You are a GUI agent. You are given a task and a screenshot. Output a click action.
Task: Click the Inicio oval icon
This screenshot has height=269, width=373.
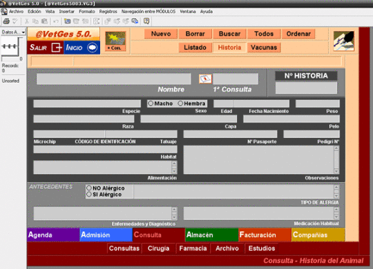tap(93, 48)
